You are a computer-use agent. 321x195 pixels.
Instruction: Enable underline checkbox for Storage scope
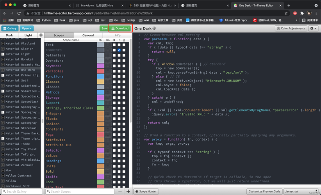(x=124, y=97)
